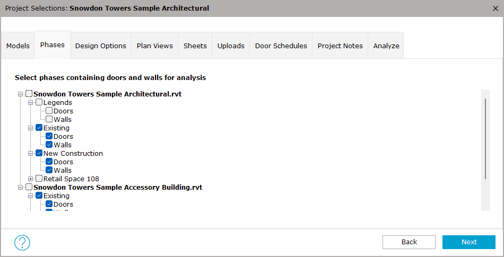Click the Next button
The image size is (504, 257).
tap(469, 242)
